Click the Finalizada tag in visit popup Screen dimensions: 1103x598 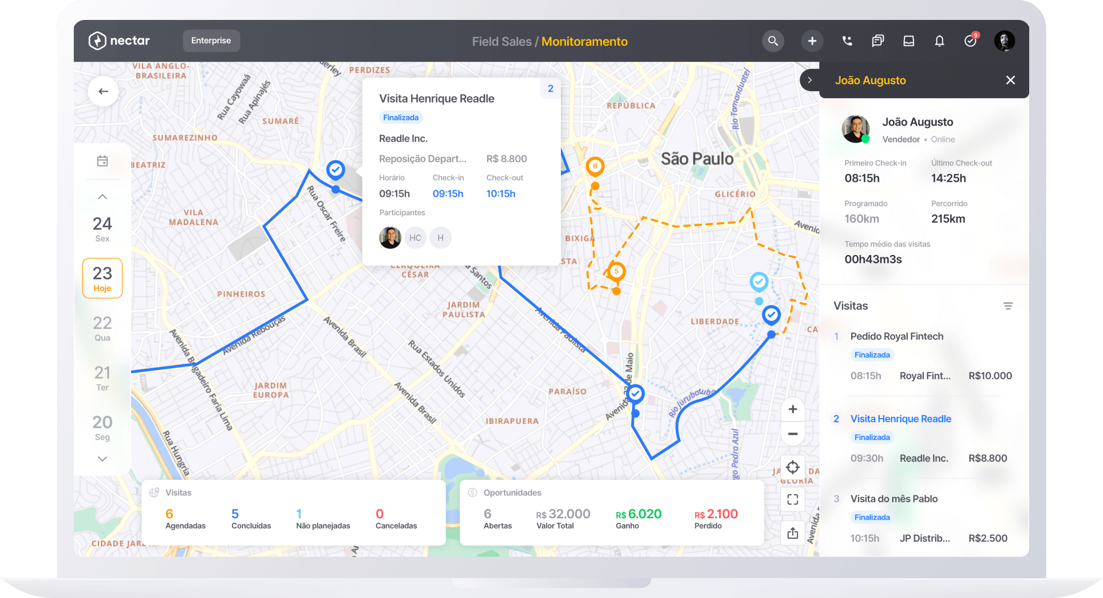click(x=401, y=118)
